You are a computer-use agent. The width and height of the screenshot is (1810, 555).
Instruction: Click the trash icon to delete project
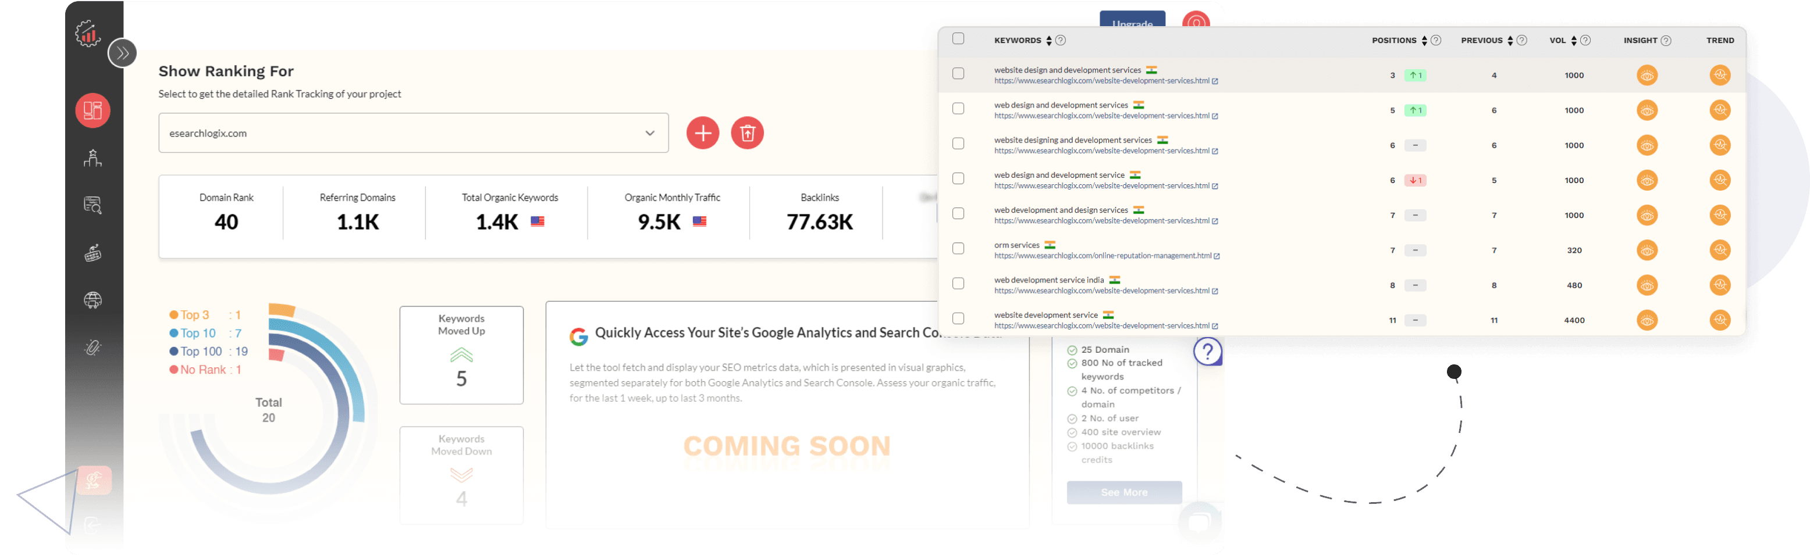[748, 133]
